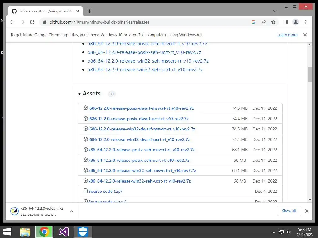Click the GitHub favicon on the tab
Screen dimensions: 318x238
click(14, 11)
